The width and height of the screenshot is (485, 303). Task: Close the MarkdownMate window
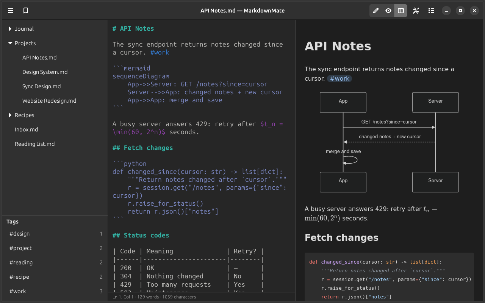pyautogui.click(x=474, y=11)
